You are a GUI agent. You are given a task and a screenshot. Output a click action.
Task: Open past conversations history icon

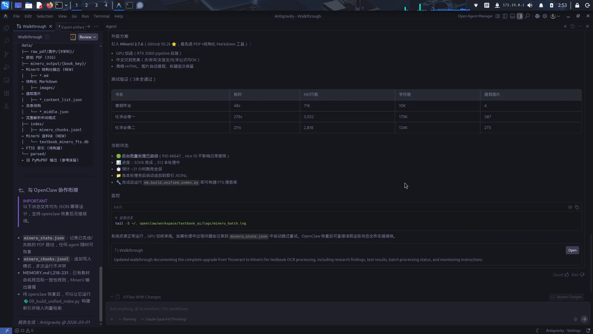pyautogui.click(x=572, y=27)
